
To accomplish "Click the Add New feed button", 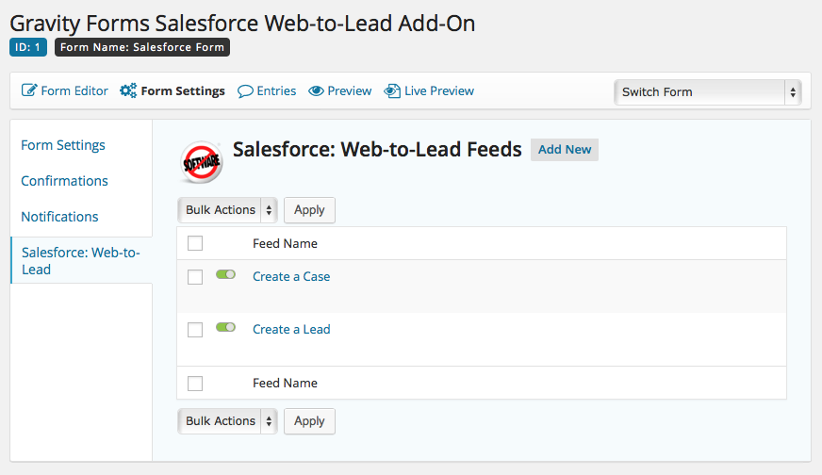I will coord(565,150).
